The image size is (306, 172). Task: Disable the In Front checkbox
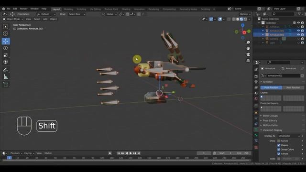[279, 154]
